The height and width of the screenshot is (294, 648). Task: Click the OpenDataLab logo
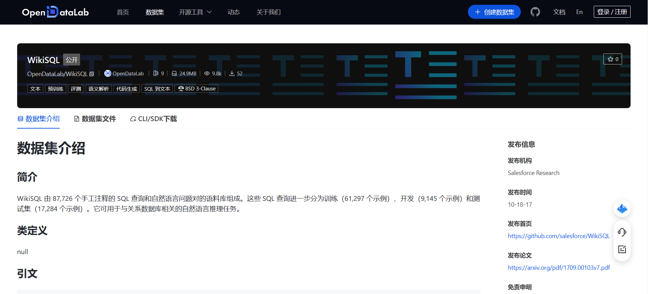[55, 12]
